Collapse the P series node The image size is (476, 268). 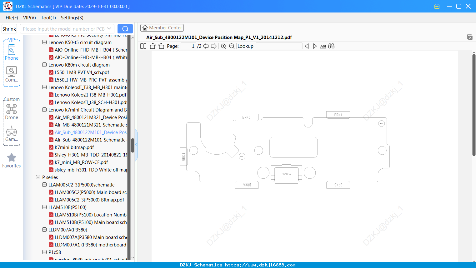(38, 177)
